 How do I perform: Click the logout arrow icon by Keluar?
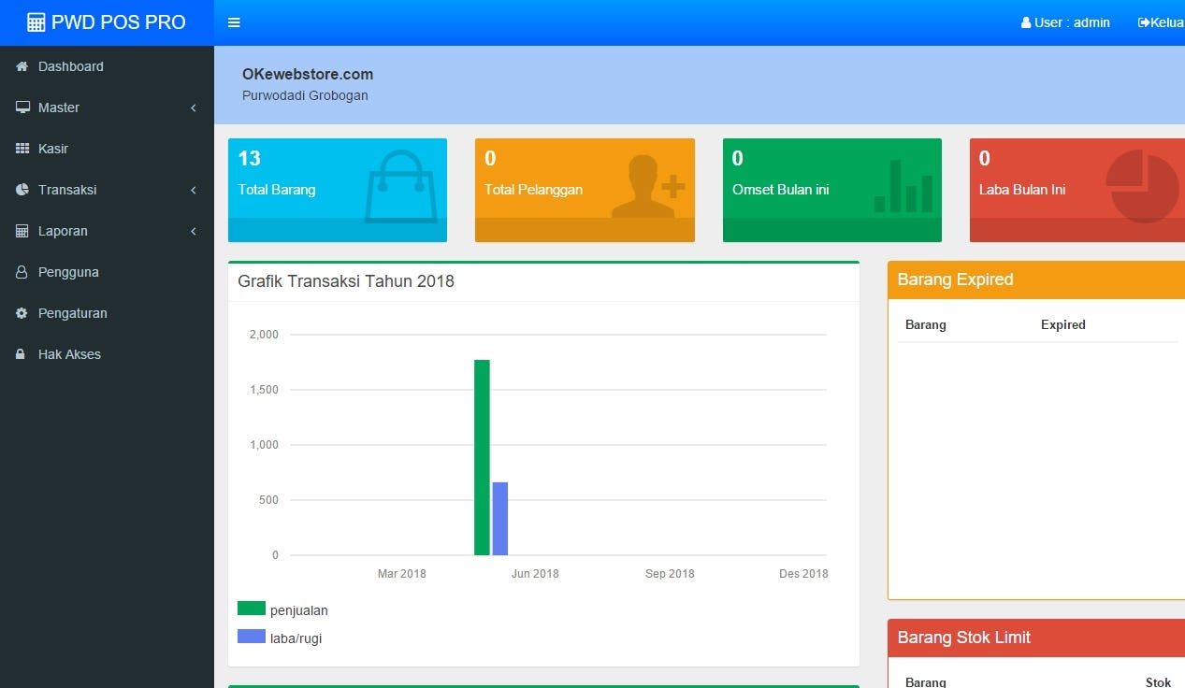click(1144, 22)
